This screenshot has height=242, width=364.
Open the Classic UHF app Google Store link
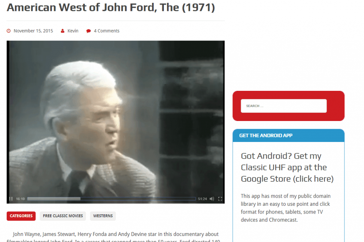coord(287,167)
